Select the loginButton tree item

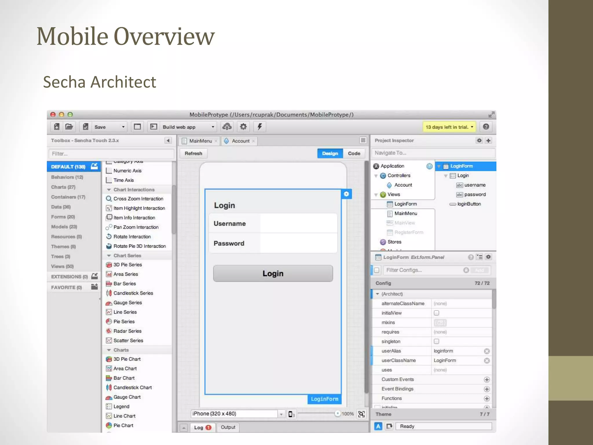[465, 204]
